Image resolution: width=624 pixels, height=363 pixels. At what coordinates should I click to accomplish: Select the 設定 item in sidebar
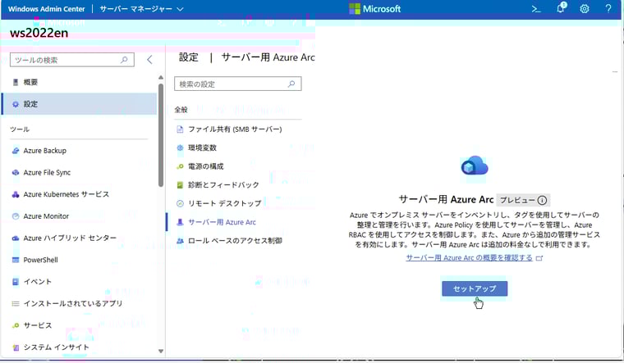click(x=79, y=104)
